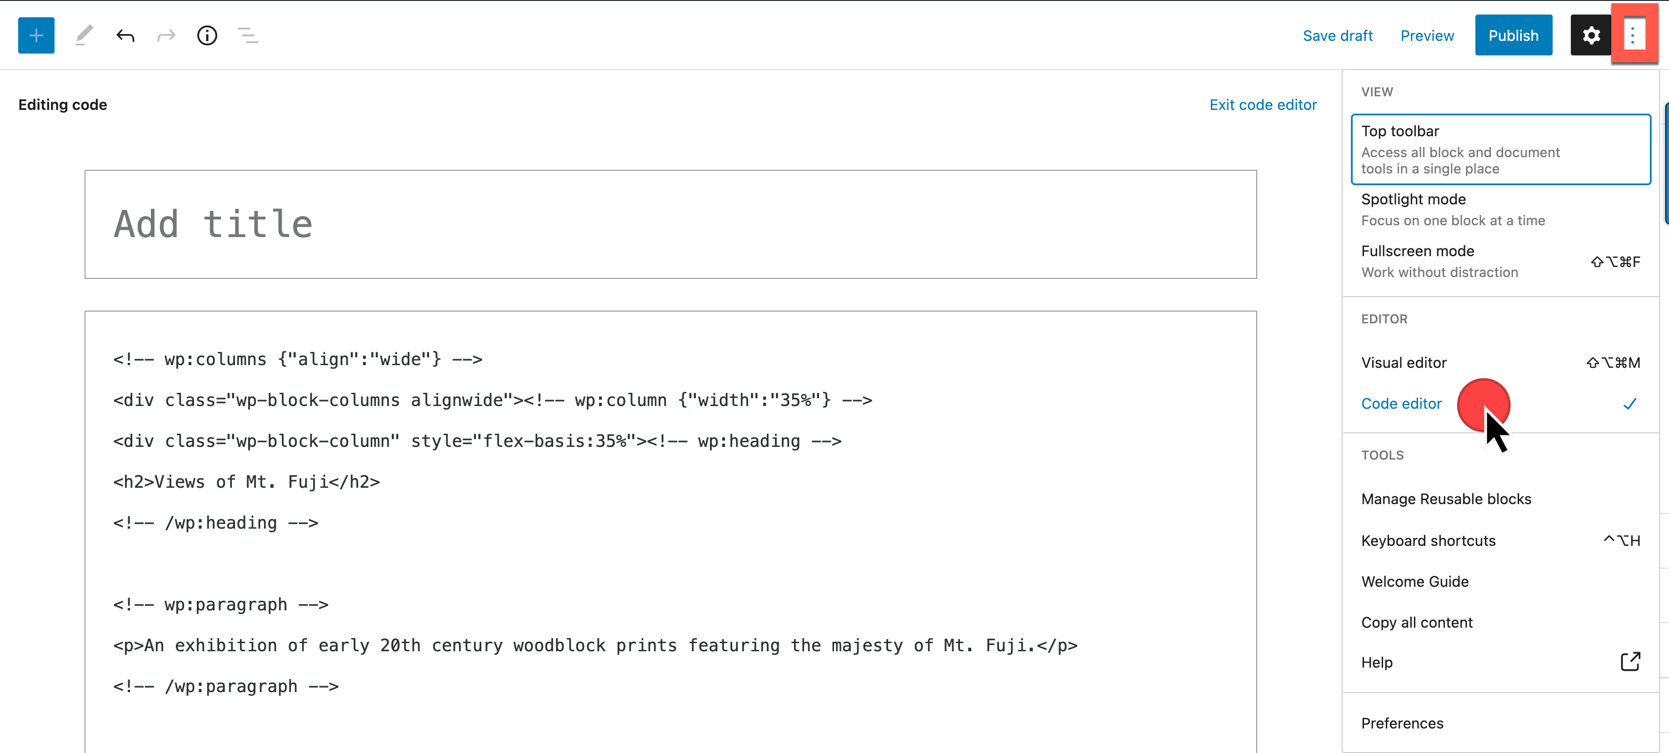Select the pencil tools icon

(x=84, y=35)
